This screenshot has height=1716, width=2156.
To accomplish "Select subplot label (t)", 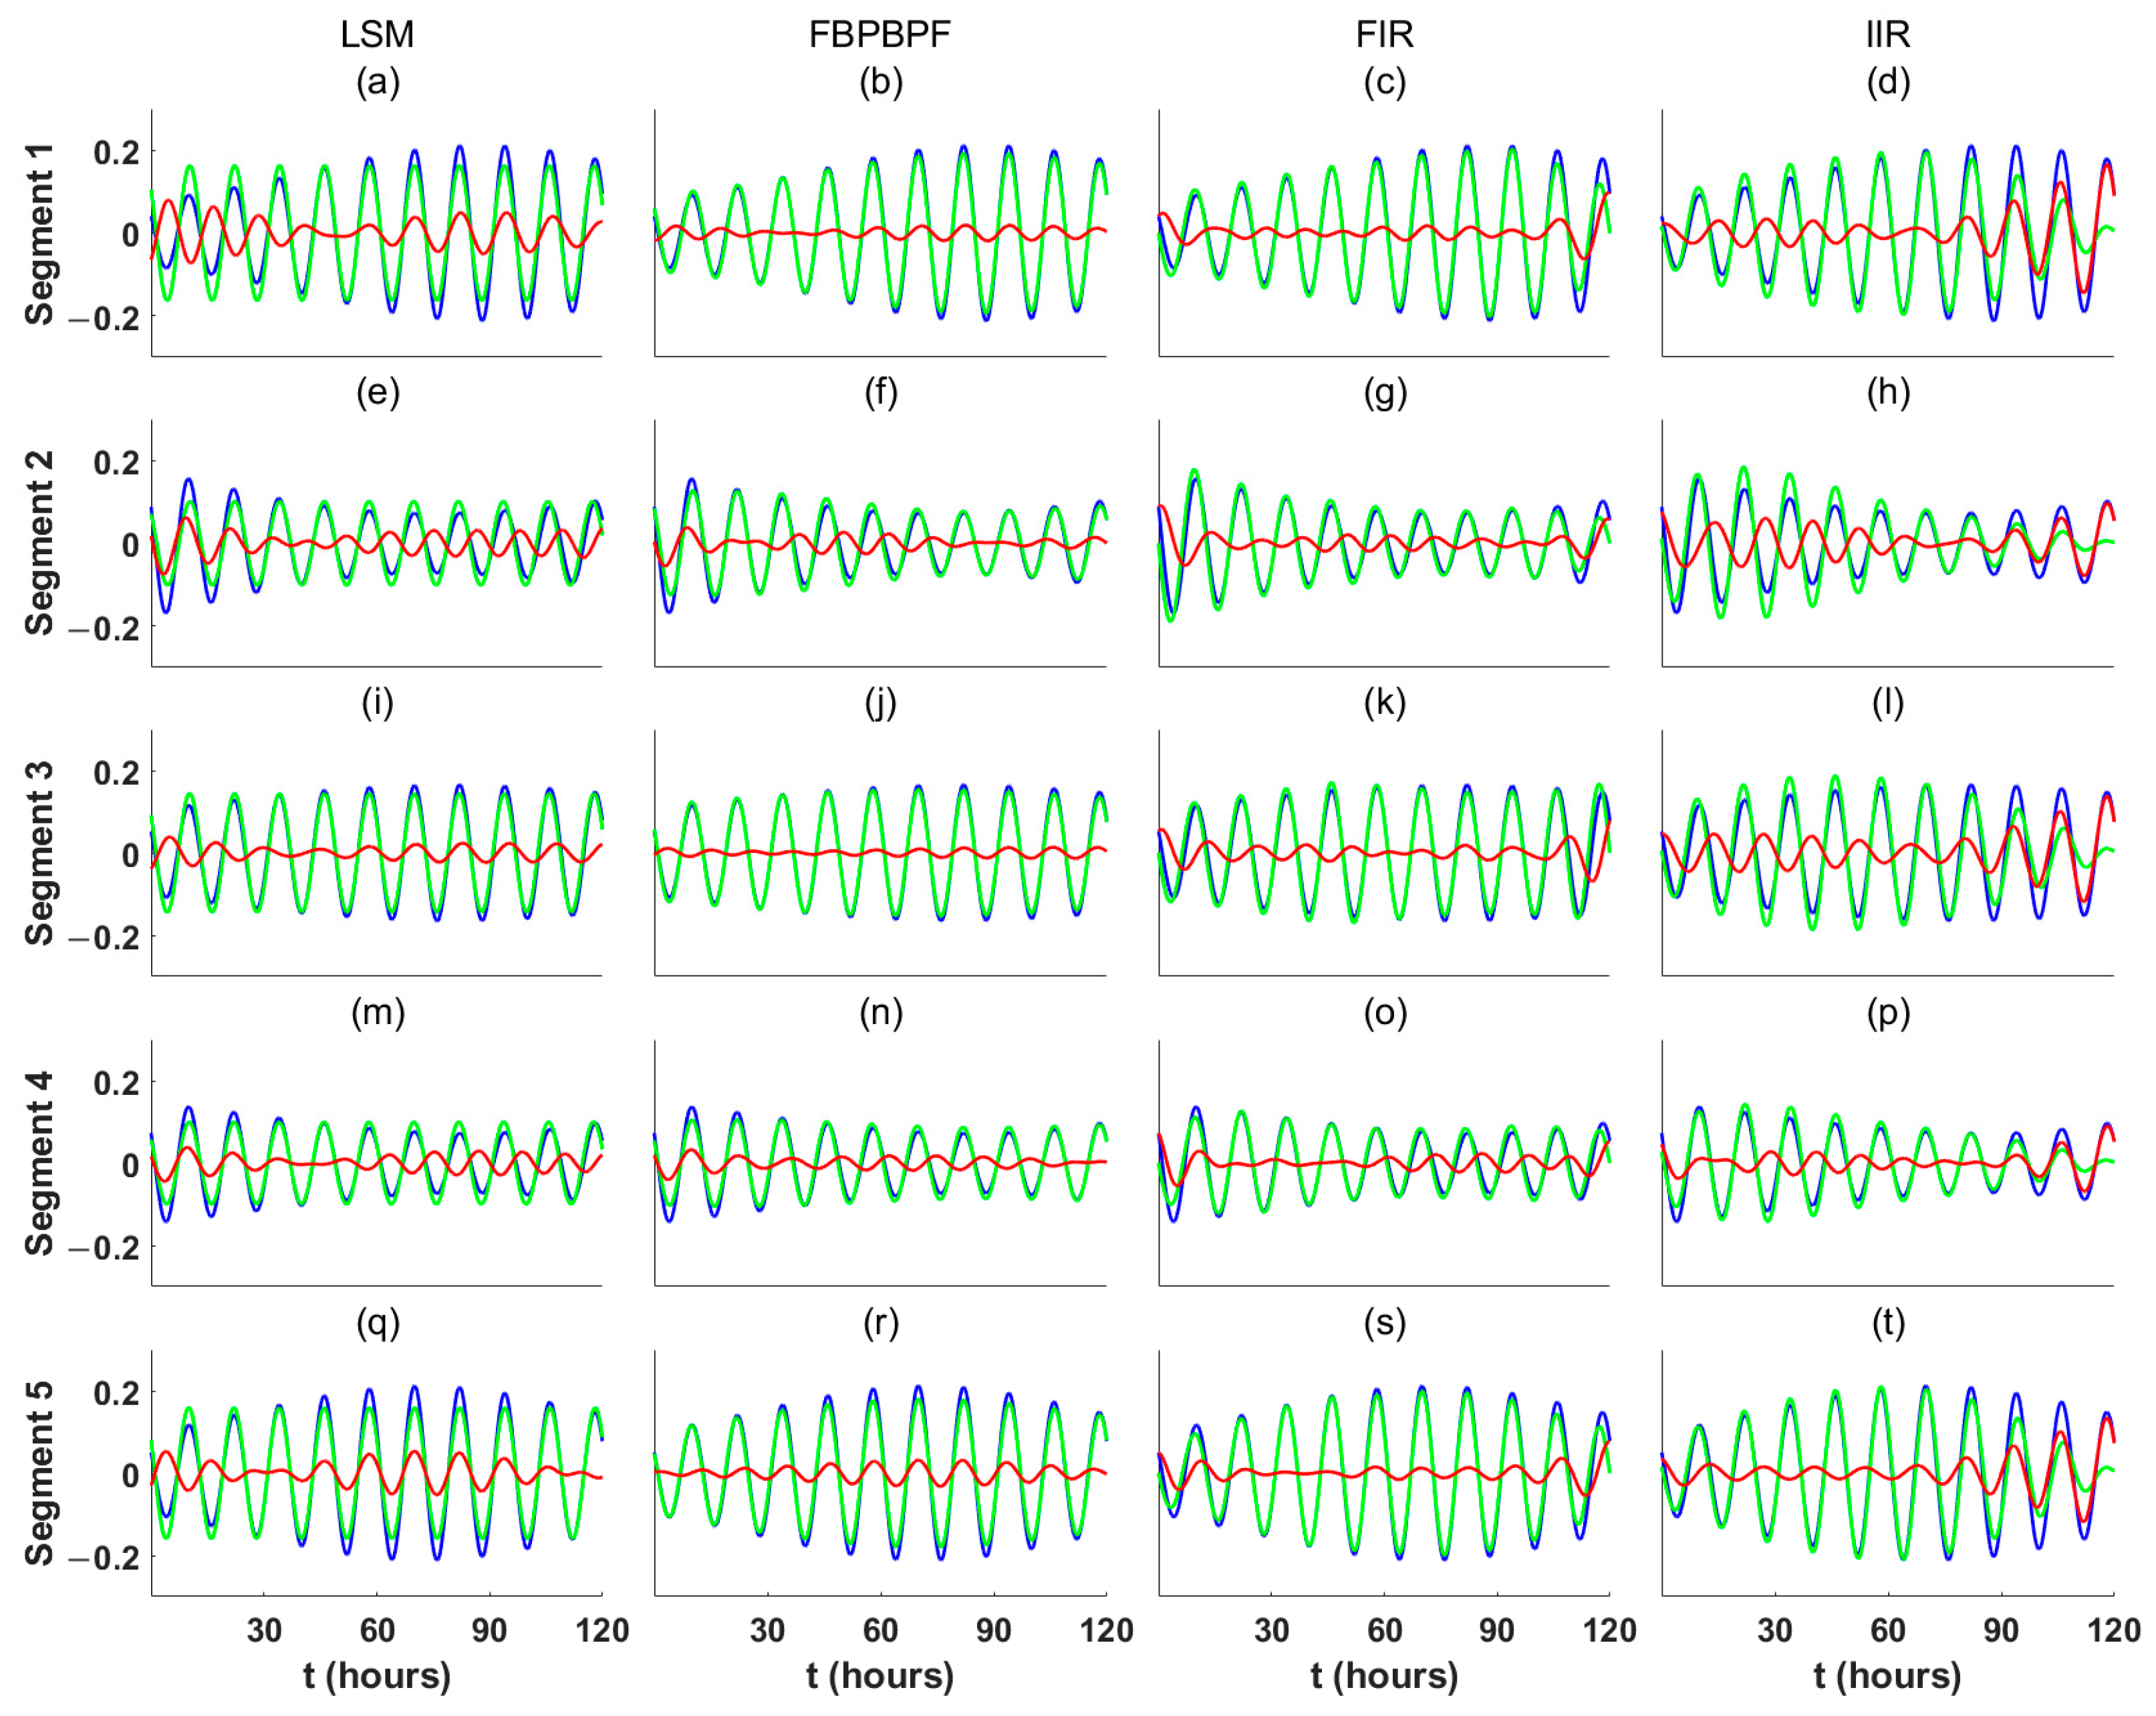I will coord(1888,1322).
